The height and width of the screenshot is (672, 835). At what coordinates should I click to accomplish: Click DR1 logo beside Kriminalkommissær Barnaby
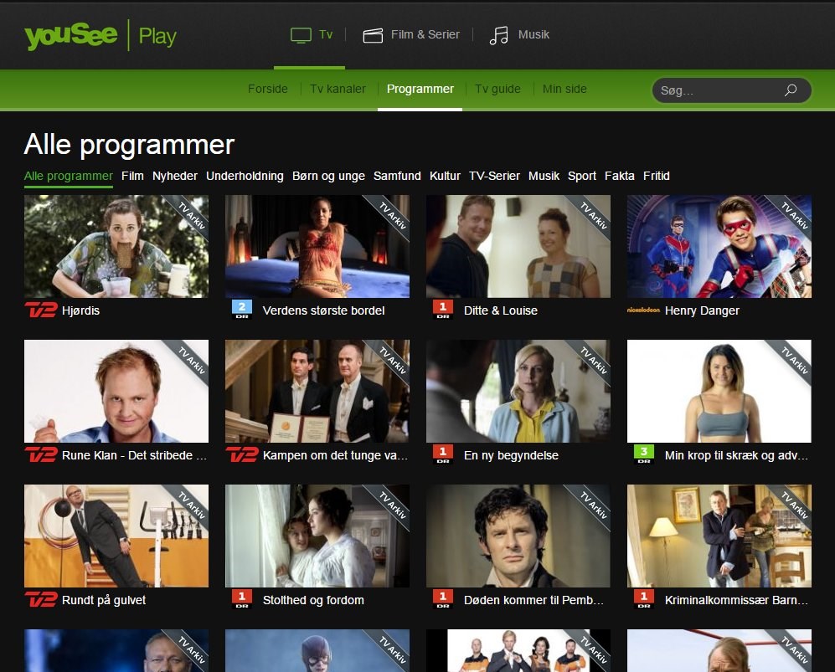point(643,599)
